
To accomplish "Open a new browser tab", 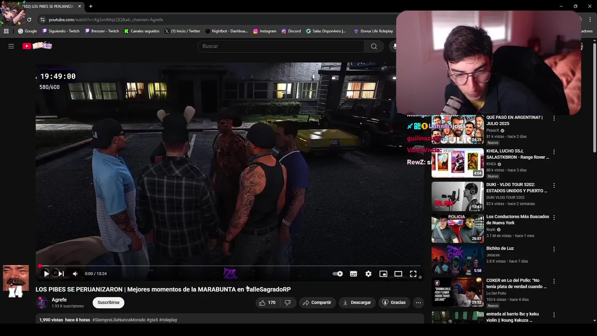I will coord(90,6).
